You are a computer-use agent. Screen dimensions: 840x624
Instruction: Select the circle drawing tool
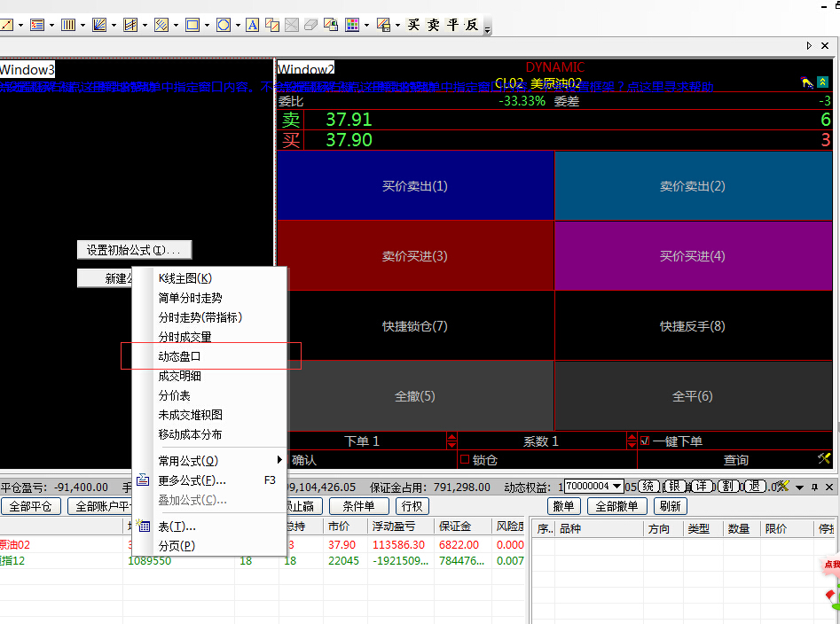click(223, 25)
